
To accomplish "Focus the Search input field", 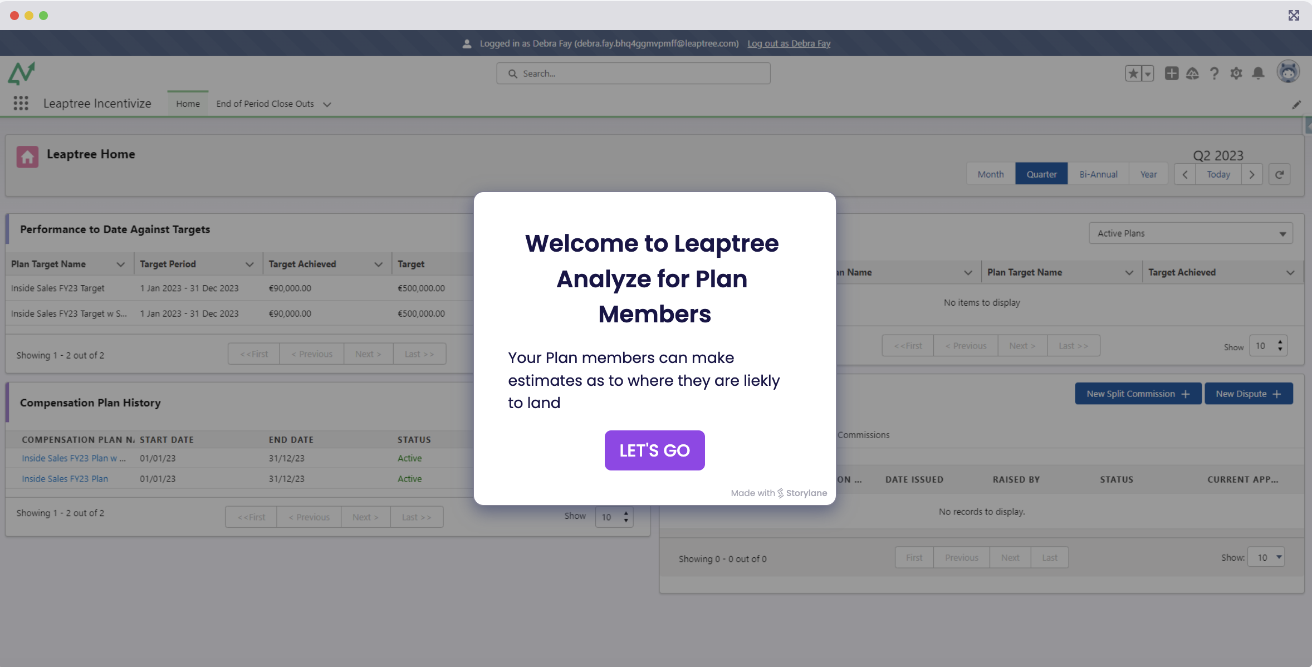I will tap(633, 73).
